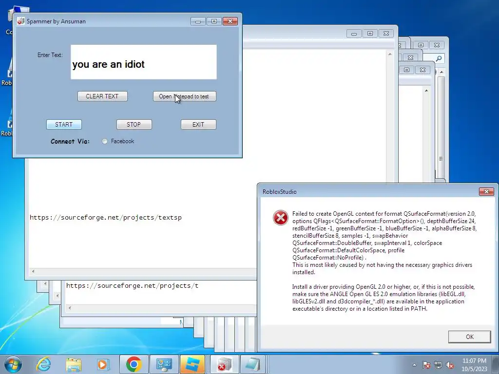Maximize the Spammer by Ansuman window

214,21
